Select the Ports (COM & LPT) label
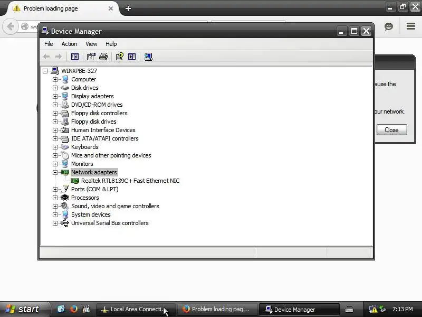 point(95,189)
